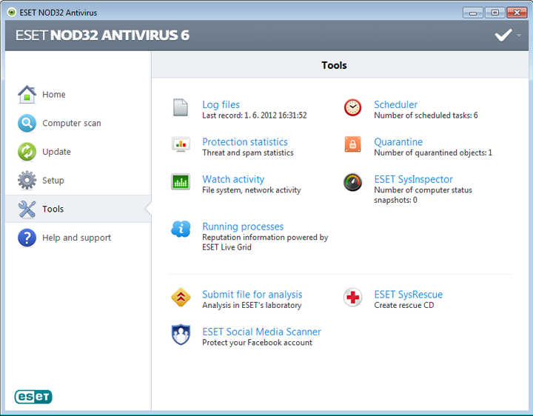Minimize the ESET NOD32 Antivirus window
Viewport: 533px width, 416px height.
click(x=472, y=13)
